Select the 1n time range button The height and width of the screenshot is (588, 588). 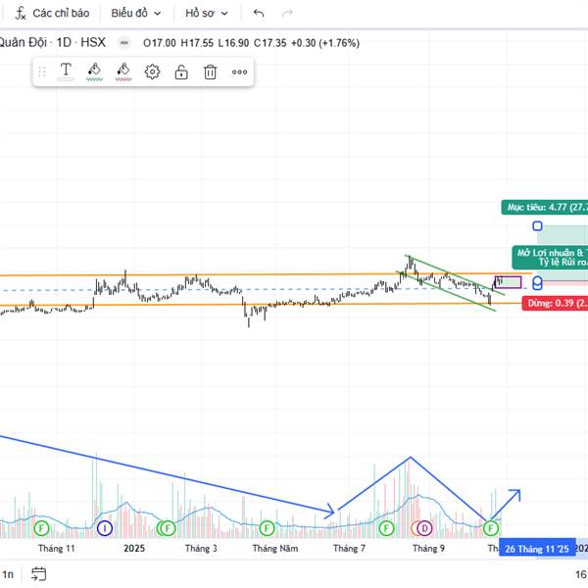(8, 574)
